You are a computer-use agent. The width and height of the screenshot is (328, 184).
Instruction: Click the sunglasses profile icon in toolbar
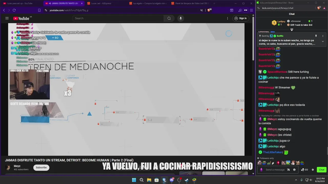pos(245,10)
